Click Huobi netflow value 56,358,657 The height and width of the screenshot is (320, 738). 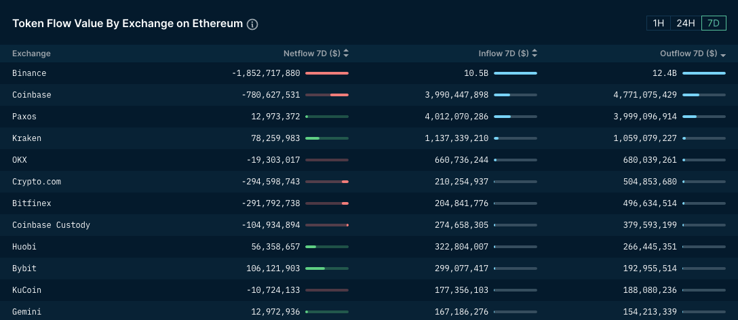[275, 247]
